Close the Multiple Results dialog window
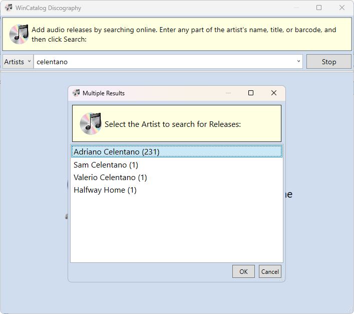This screenshot has height=314, width=354. [274, 93]
